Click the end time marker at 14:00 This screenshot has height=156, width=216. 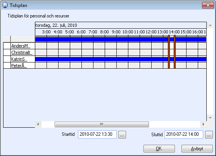(175, 52)
